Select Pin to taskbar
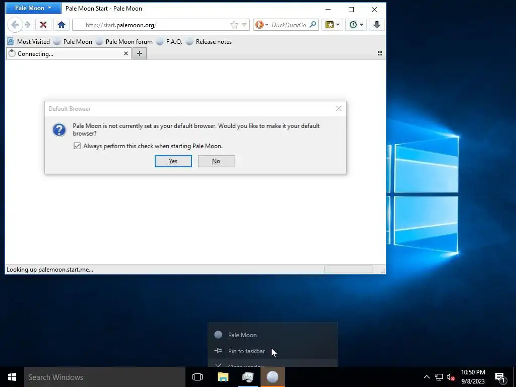The width and height of the screenshot is (516, 387). 273,351
